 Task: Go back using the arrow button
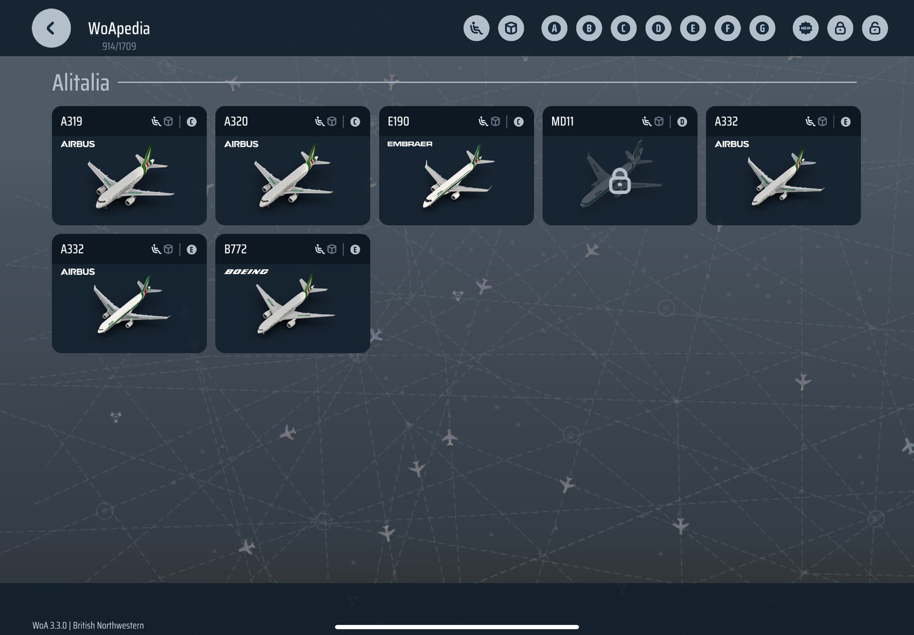click(51, 28)
